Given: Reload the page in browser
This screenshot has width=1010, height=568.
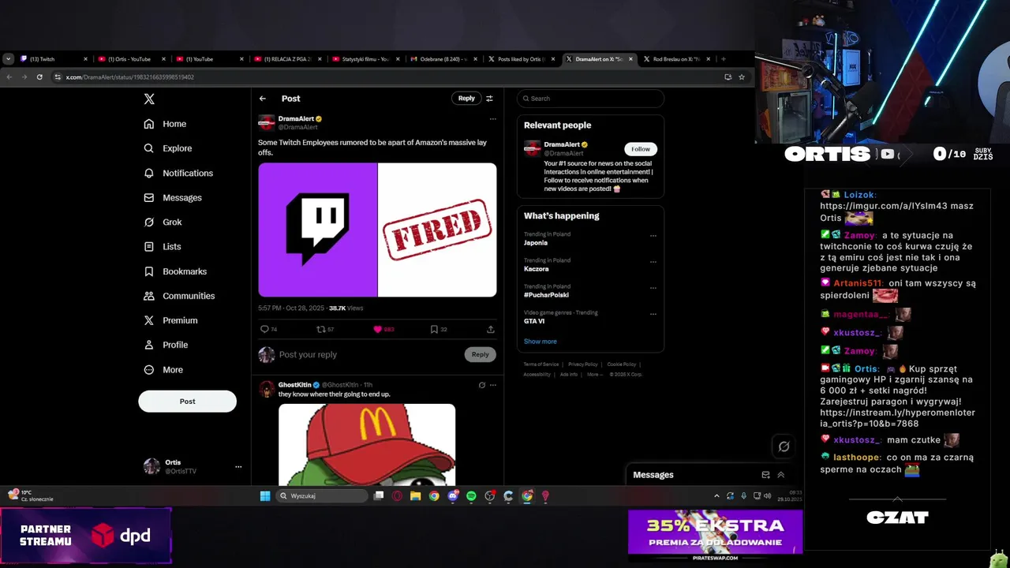Looking at the screenshot, I should tap(39, 77).
